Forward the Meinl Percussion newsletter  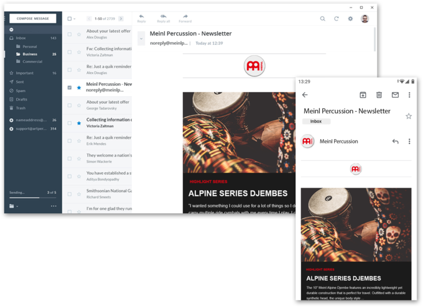pos(185,18)
